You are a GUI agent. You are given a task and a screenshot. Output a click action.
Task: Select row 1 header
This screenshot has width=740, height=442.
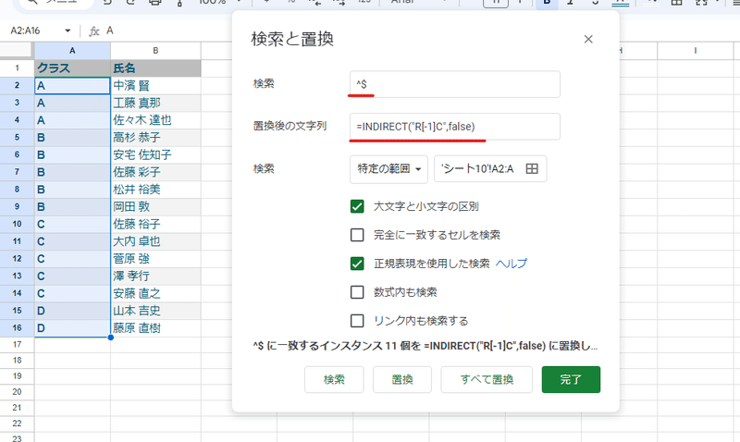pyautogui.click(x=17, y=68)
